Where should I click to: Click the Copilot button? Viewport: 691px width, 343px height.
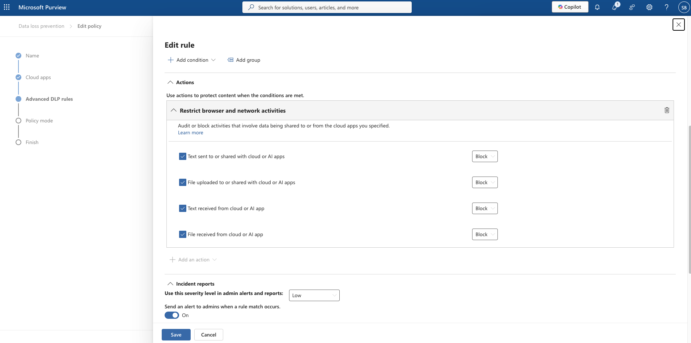pyautogui.click(x=570, y=7)
